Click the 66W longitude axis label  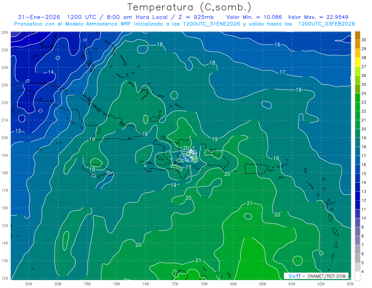[263, 284]
